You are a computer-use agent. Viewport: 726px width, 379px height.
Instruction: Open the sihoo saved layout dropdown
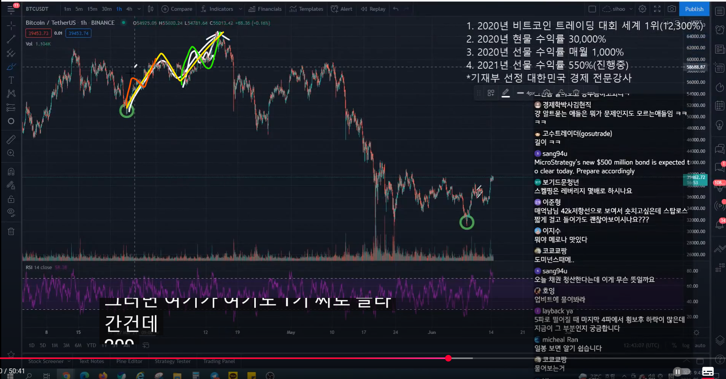618,9
